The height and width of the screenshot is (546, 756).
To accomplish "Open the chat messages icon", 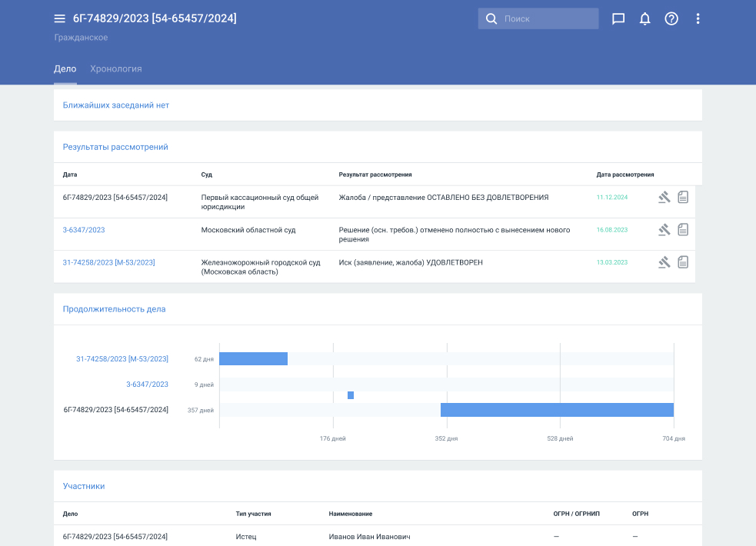I will (x=618, y=19).
